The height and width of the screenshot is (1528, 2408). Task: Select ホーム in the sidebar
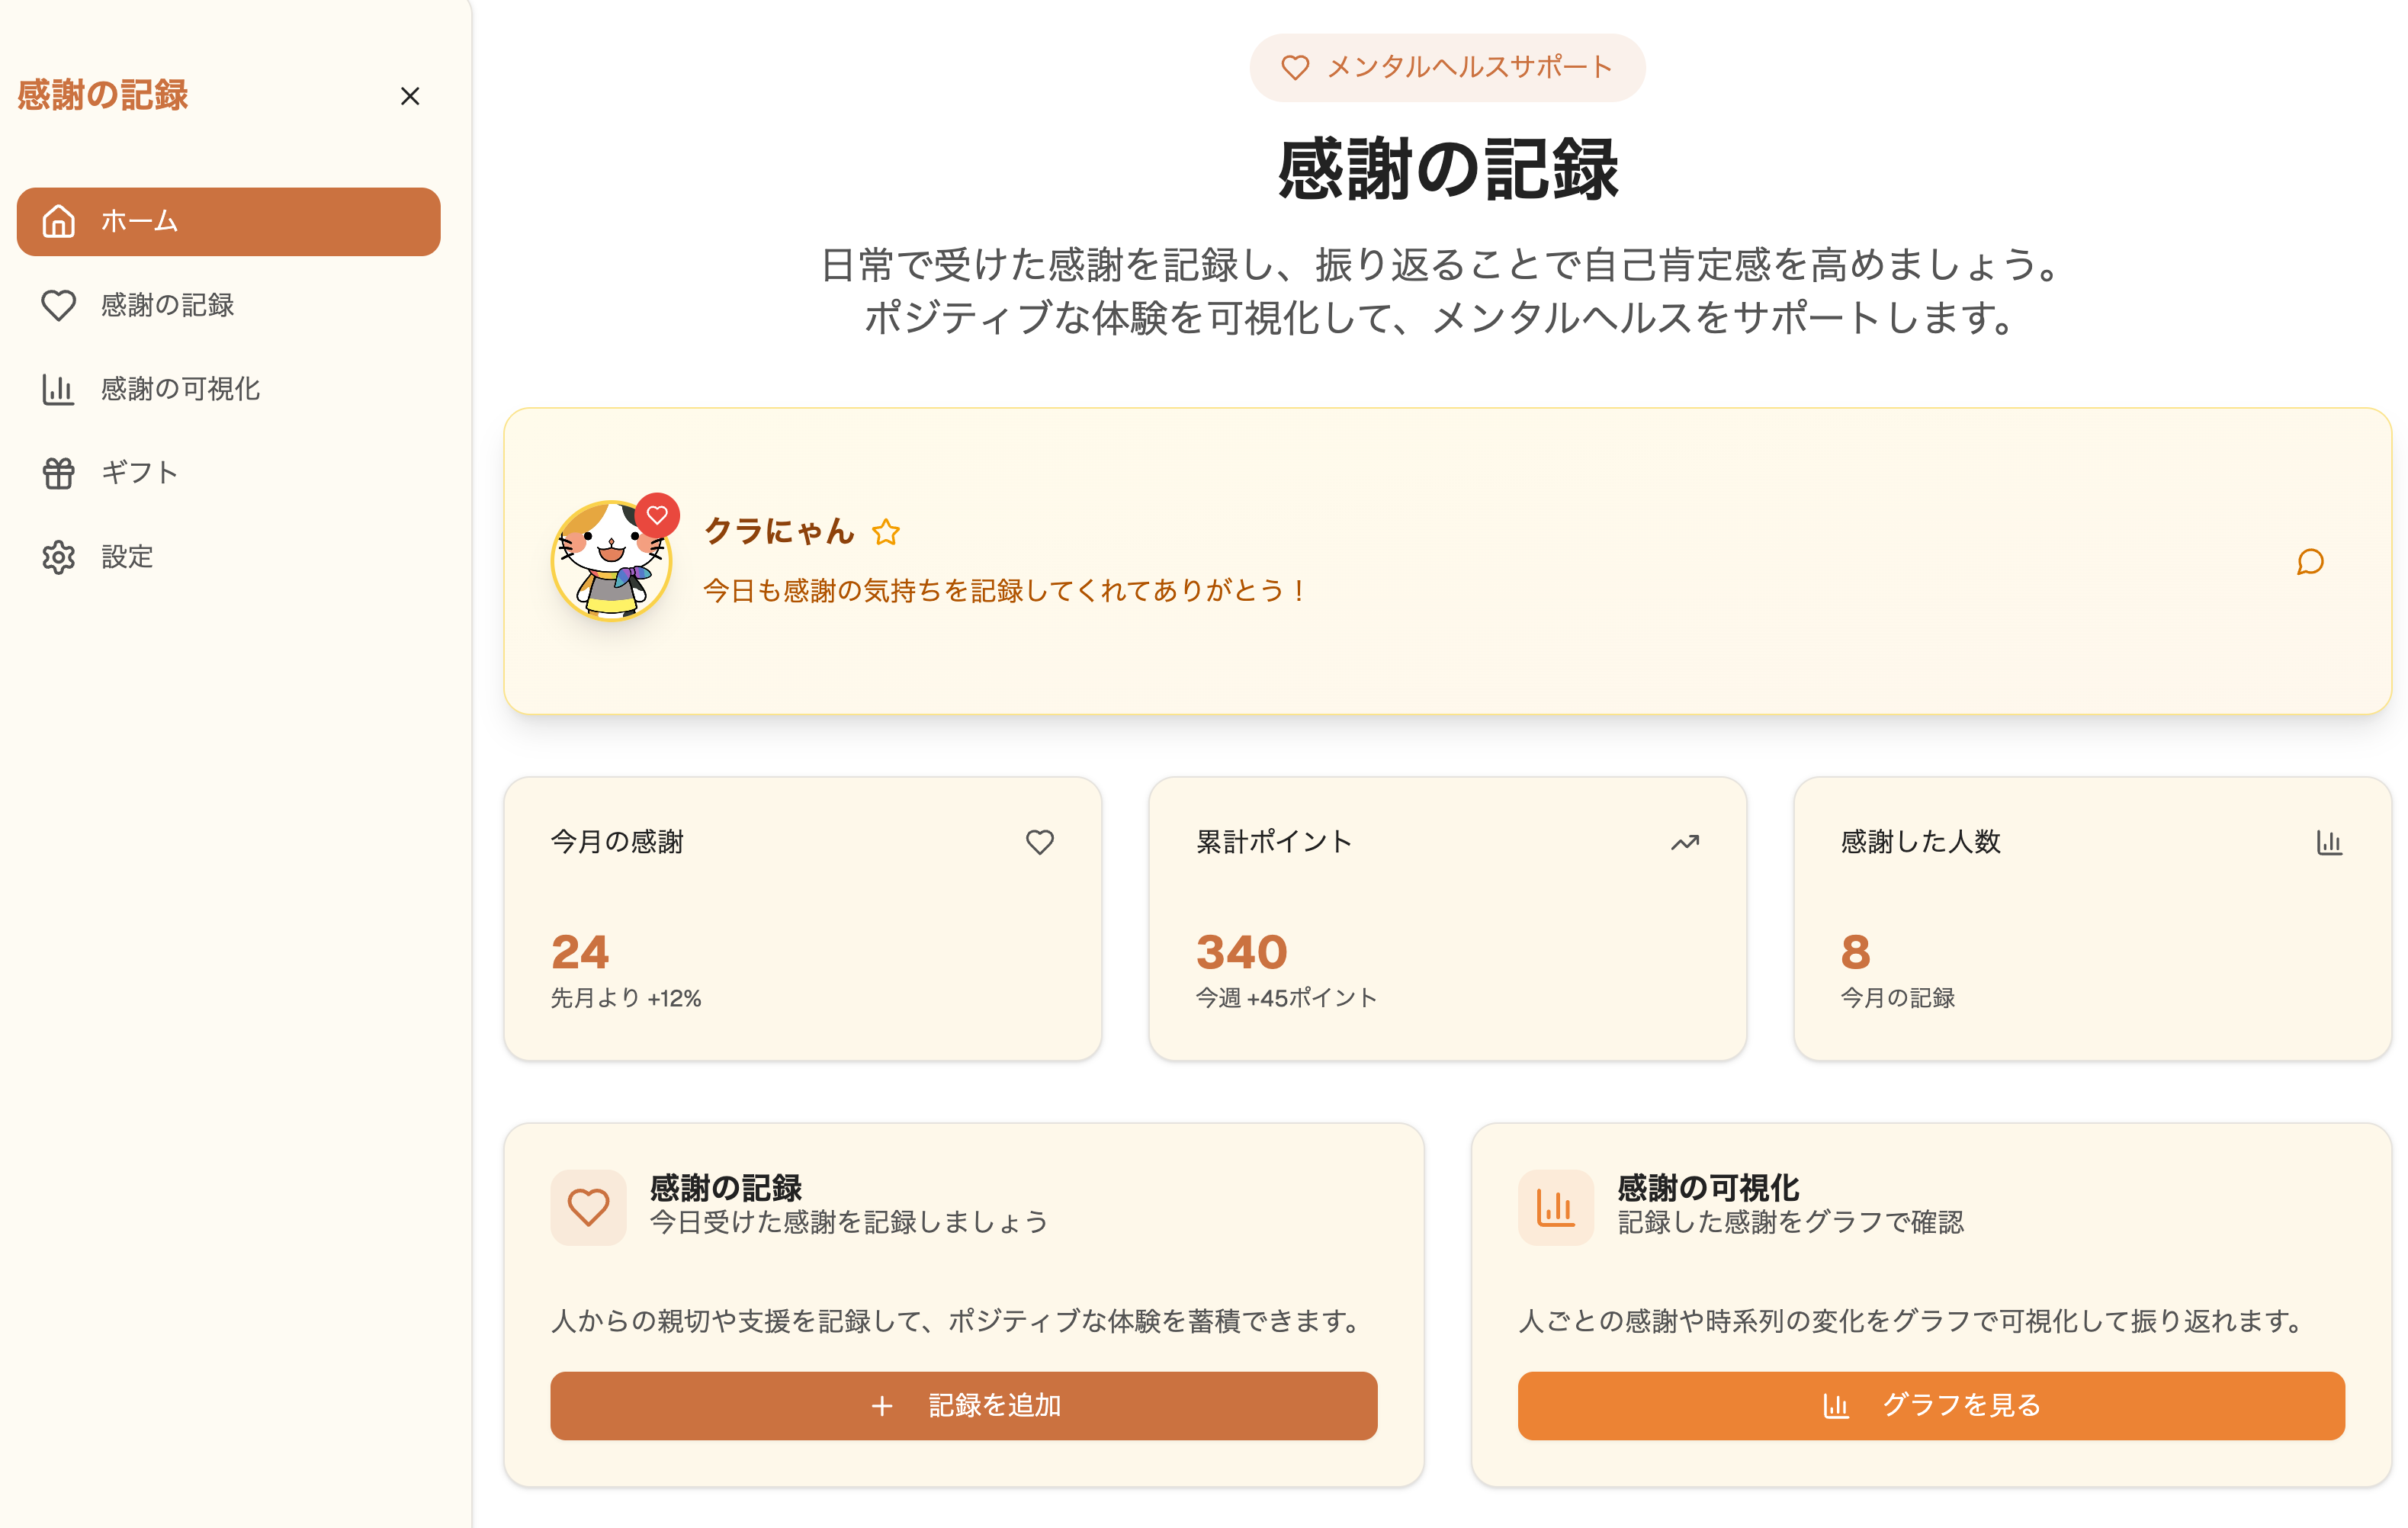click(228, 221)
